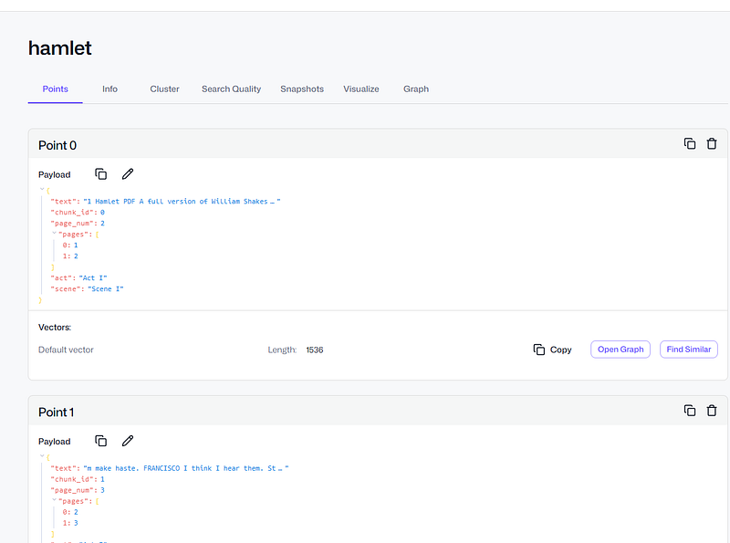This screenshot has width=730, height=543.
Task: Click the hamlet collection title
Action: (60, 48)
